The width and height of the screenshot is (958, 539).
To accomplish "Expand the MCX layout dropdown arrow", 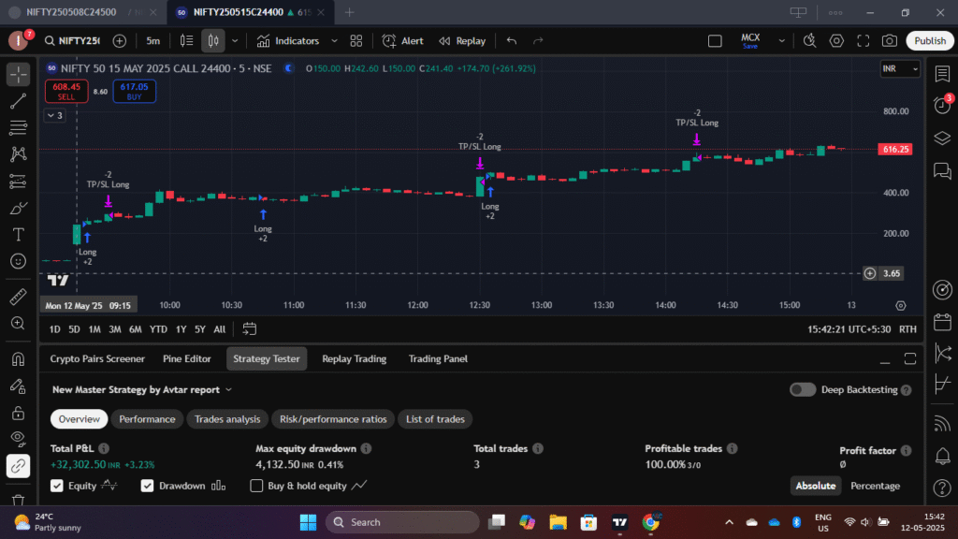I will (781, 41).
